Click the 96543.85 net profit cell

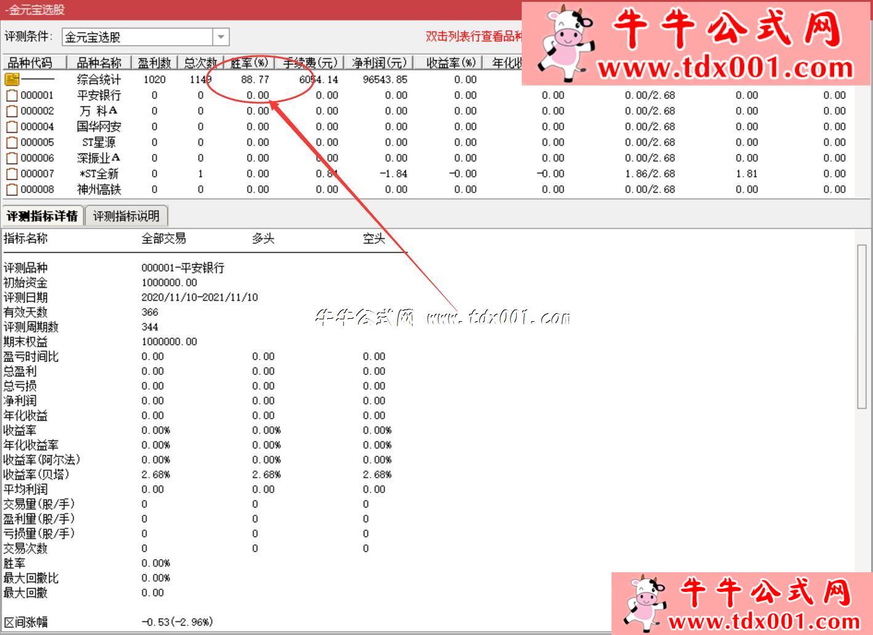click(385, 79)
